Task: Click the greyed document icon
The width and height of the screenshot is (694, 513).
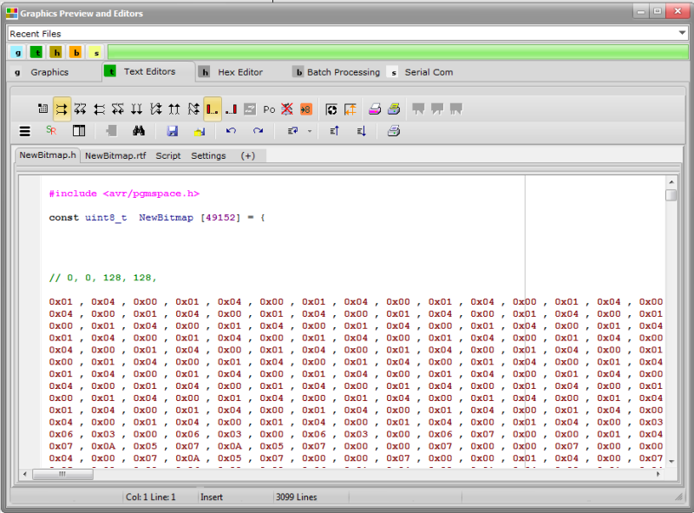Action: (112, 131)
